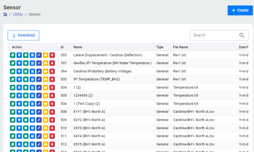This screenshot has height=152, width=254.
Task: Open the location pin for sensor 357
Action: (19, 63)
